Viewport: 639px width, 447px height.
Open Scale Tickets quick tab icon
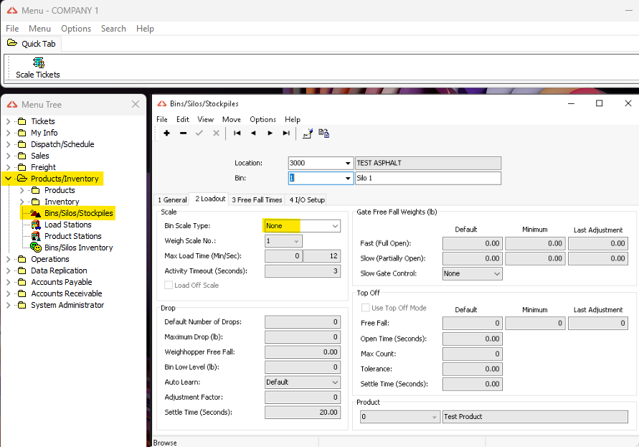coord(39,62)
